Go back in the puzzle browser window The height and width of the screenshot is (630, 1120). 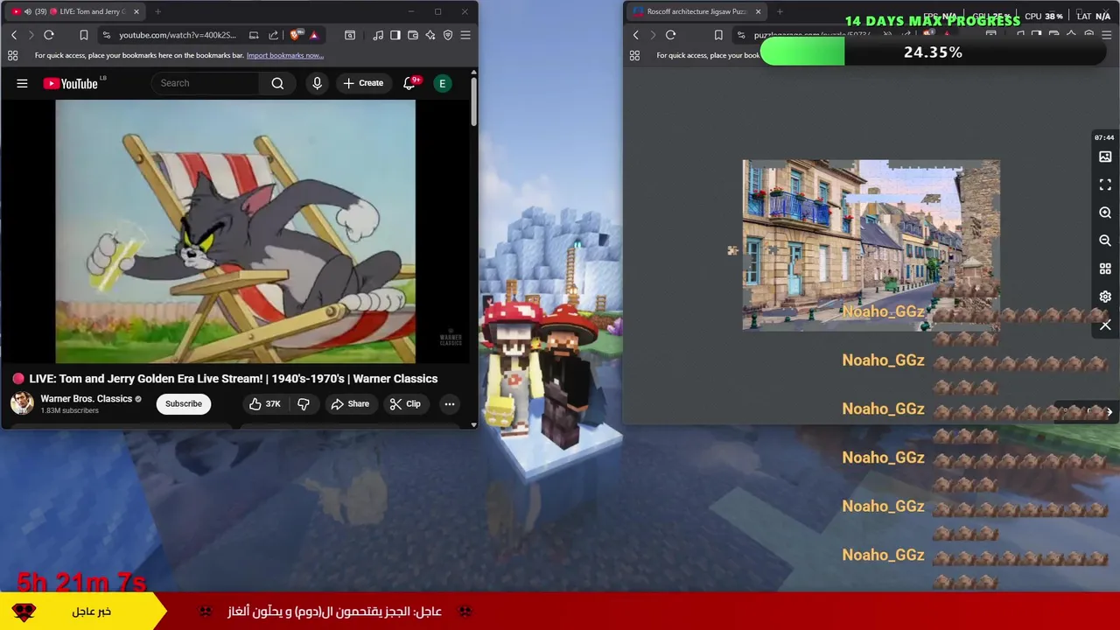click(636, 35)
